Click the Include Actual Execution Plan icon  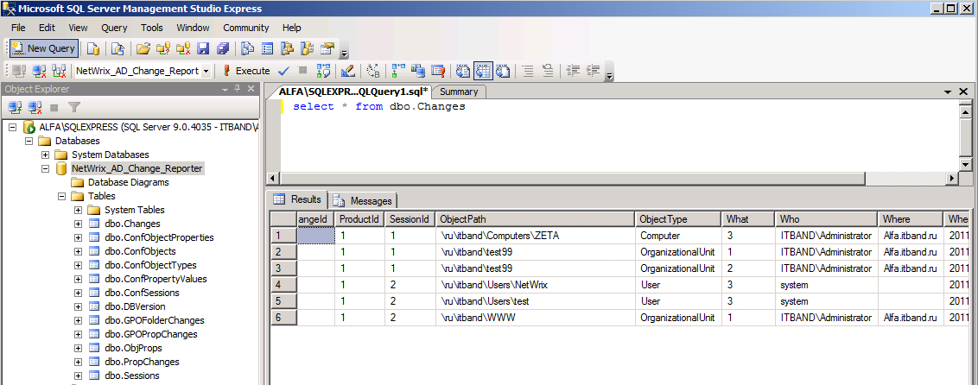pyautogui.click(x=398, y=71)
